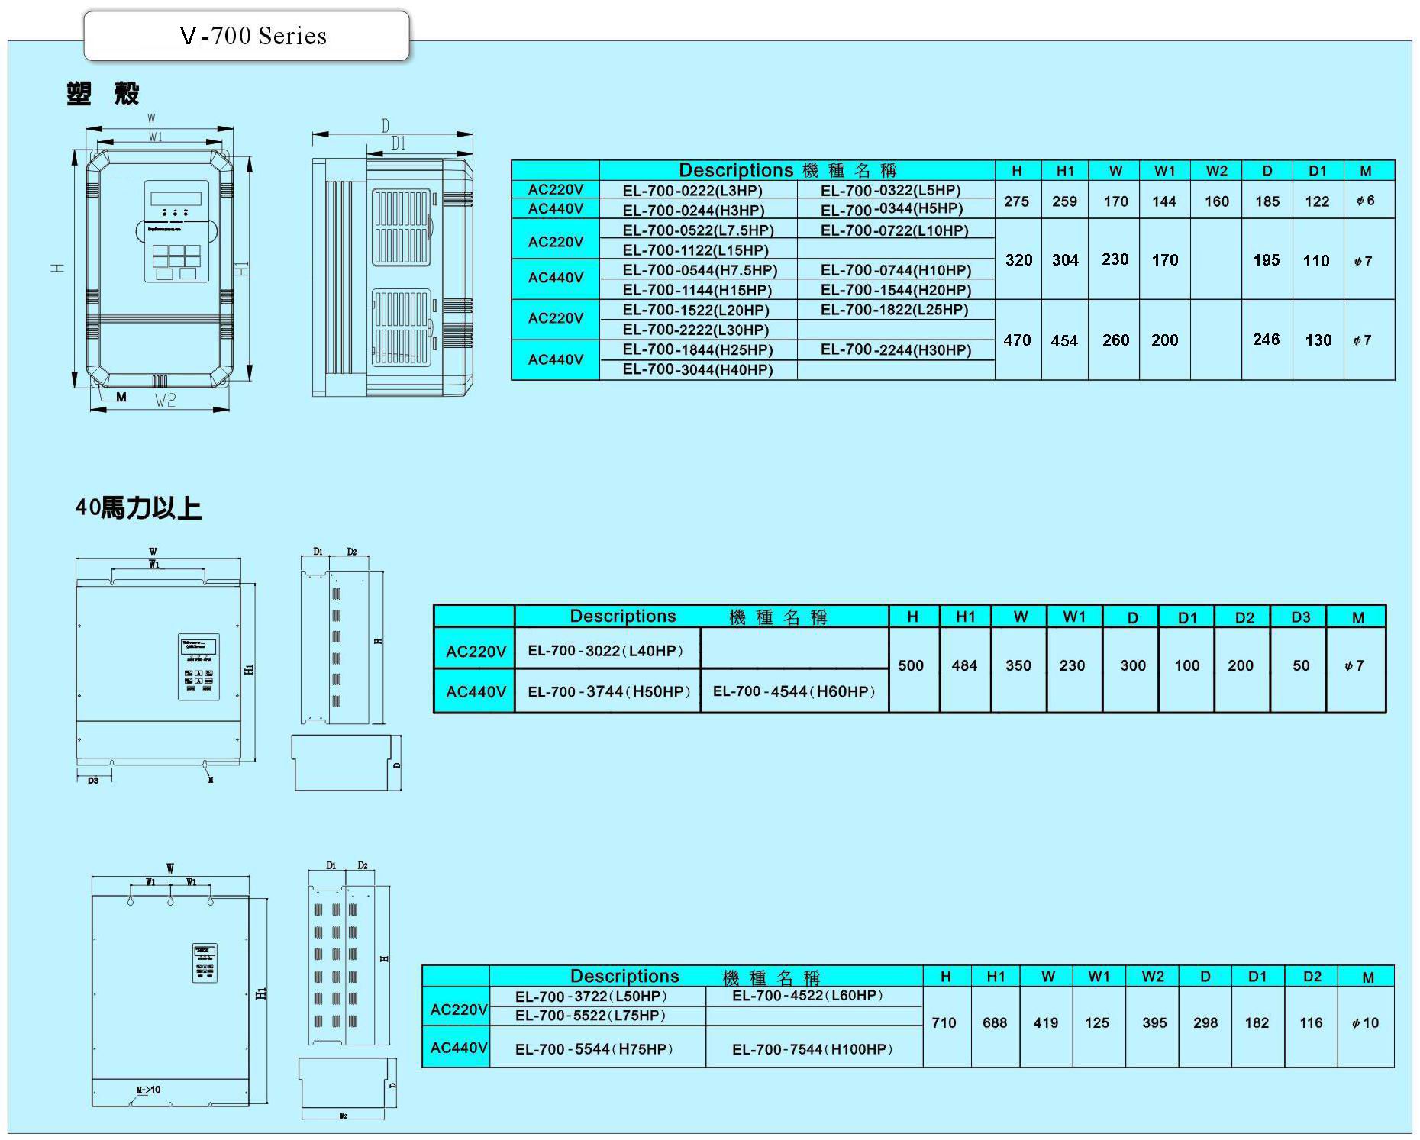Click the H1 value 304 cell
Viewport: 1420px width, 1140px height.
pos(1065,260)
